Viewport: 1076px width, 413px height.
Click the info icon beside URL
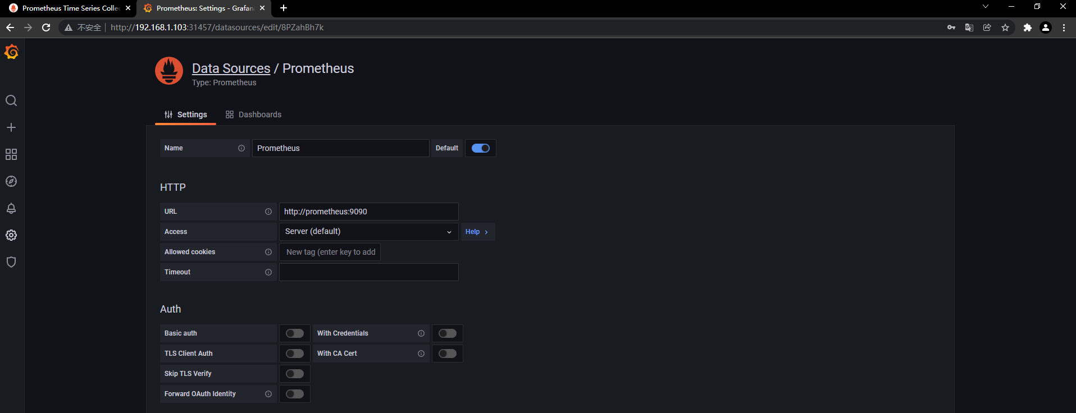tap(268, 212)
